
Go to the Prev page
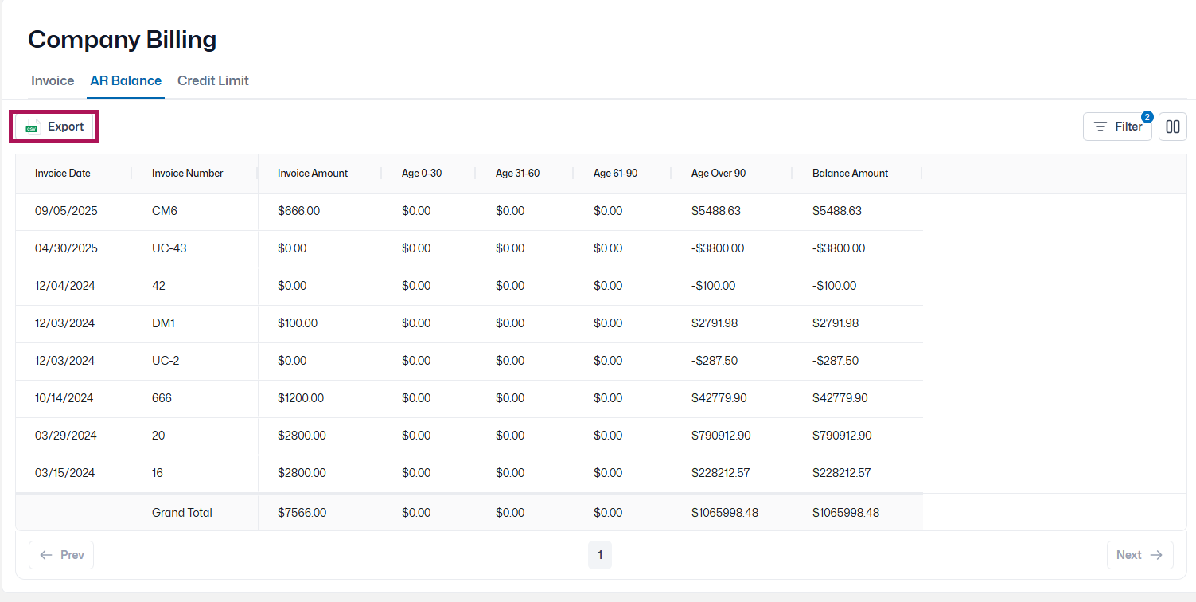(x=61, y=555)
